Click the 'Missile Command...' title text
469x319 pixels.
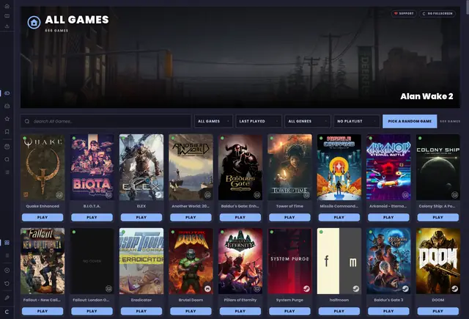click(x=339, y=206)
